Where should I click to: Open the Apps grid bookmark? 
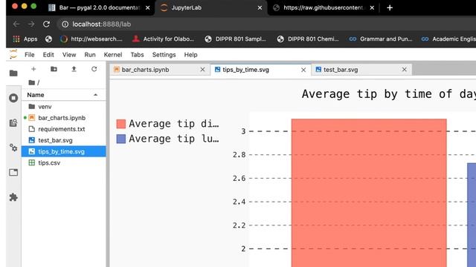25,39
